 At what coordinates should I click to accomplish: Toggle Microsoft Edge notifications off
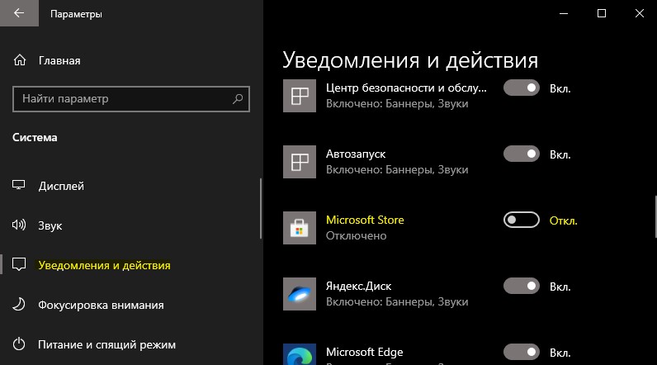click(x=522, y=352)
